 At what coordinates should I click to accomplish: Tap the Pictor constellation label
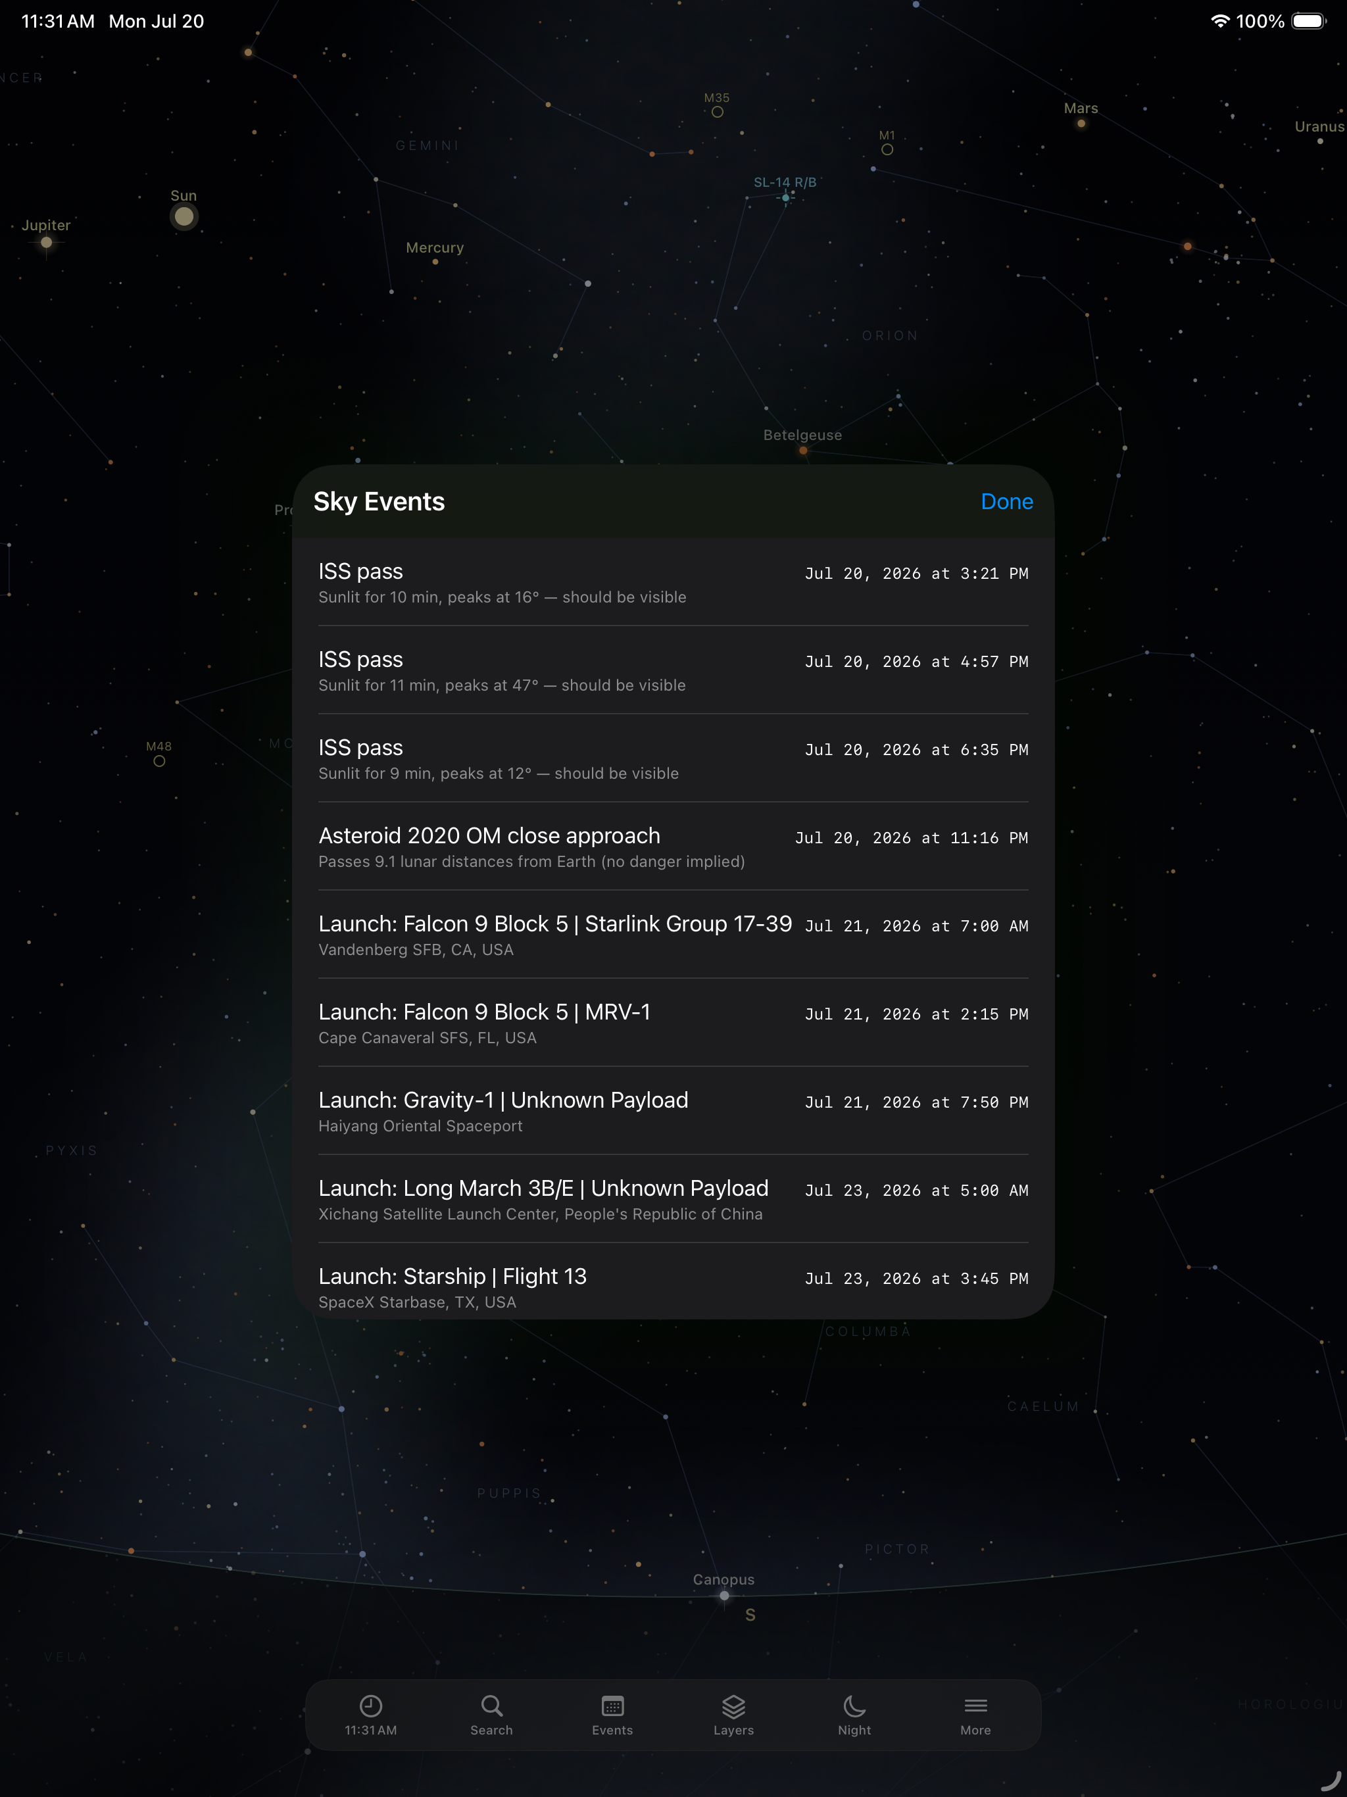pos(897,1549)
